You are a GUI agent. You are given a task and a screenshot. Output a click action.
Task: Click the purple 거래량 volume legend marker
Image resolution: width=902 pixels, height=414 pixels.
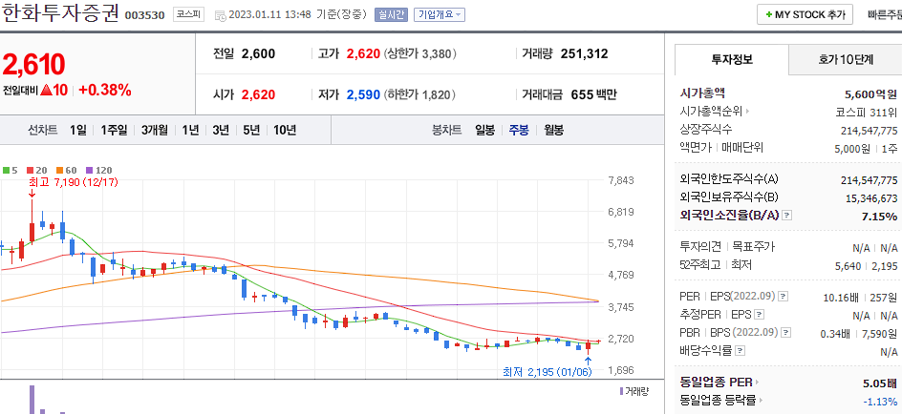(621, 391)
